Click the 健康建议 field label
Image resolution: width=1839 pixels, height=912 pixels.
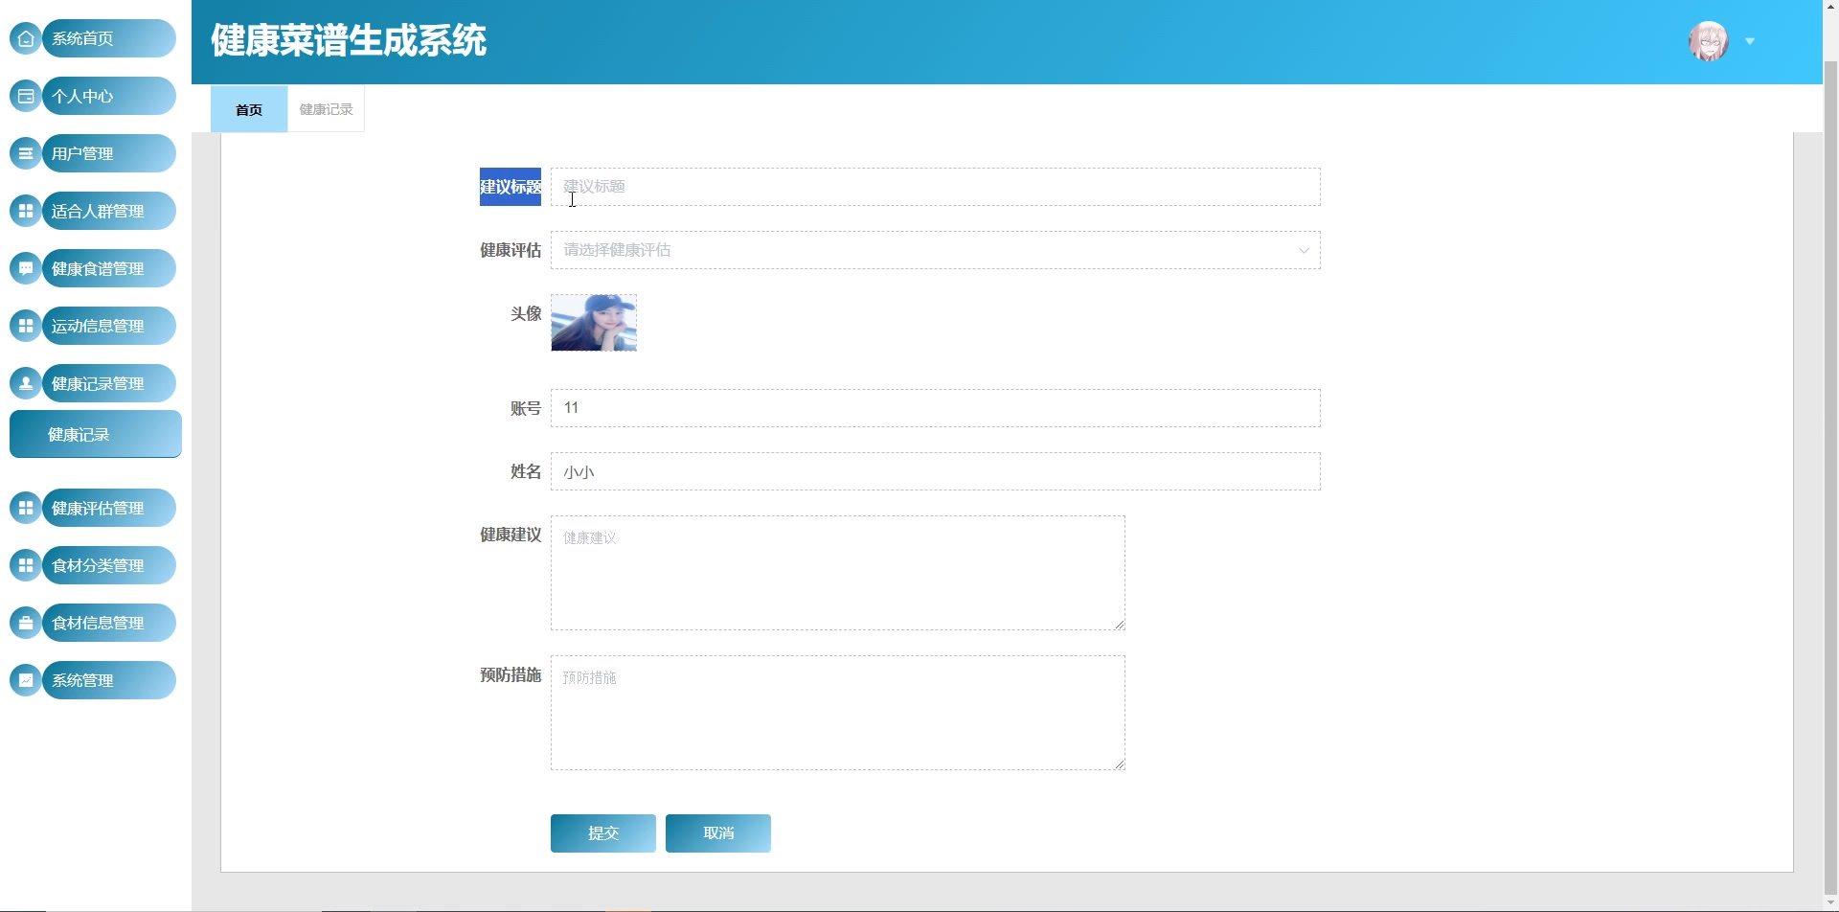point(511,535)
